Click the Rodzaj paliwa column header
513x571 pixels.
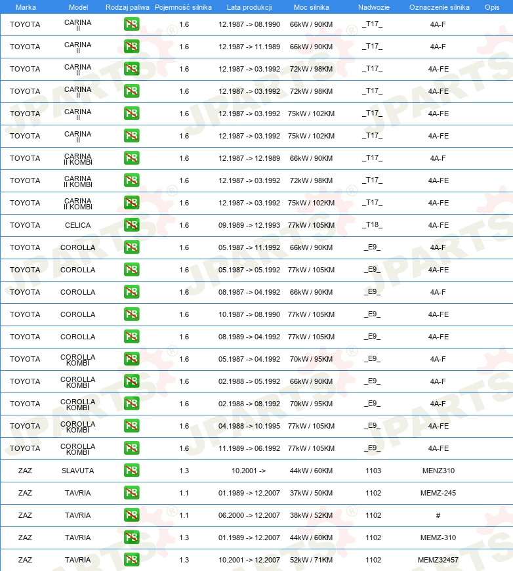pos(127,7)
